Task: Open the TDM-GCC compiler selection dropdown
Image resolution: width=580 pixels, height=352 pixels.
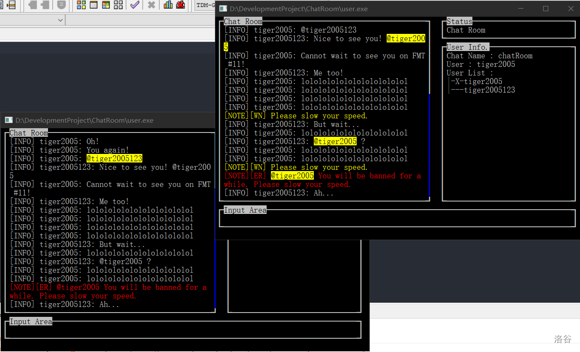Action: [206, 5]
